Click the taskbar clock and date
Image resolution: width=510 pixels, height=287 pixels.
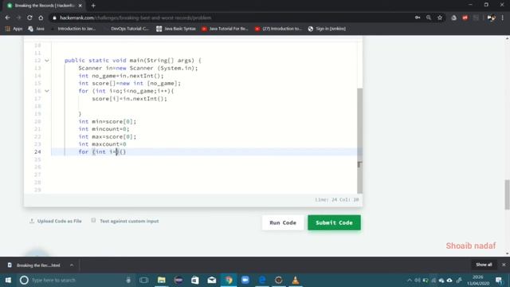(478, 280)
